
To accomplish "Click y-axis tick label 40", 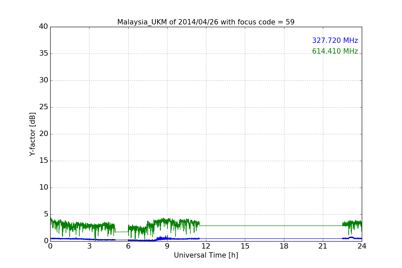I will (x=44, y=26).
